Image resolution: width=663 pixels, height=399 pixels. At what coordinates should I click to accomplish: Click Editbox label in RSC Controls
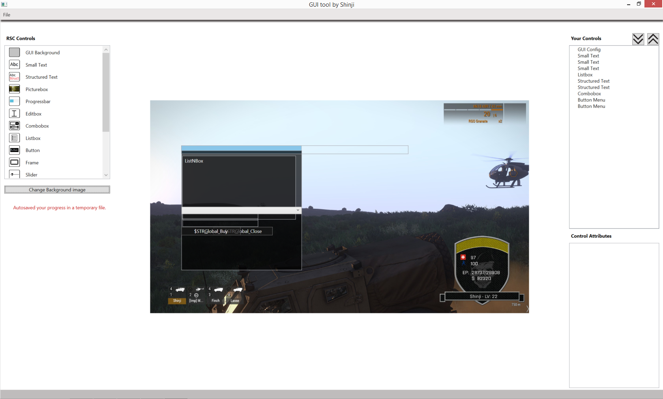click(34, 113)
